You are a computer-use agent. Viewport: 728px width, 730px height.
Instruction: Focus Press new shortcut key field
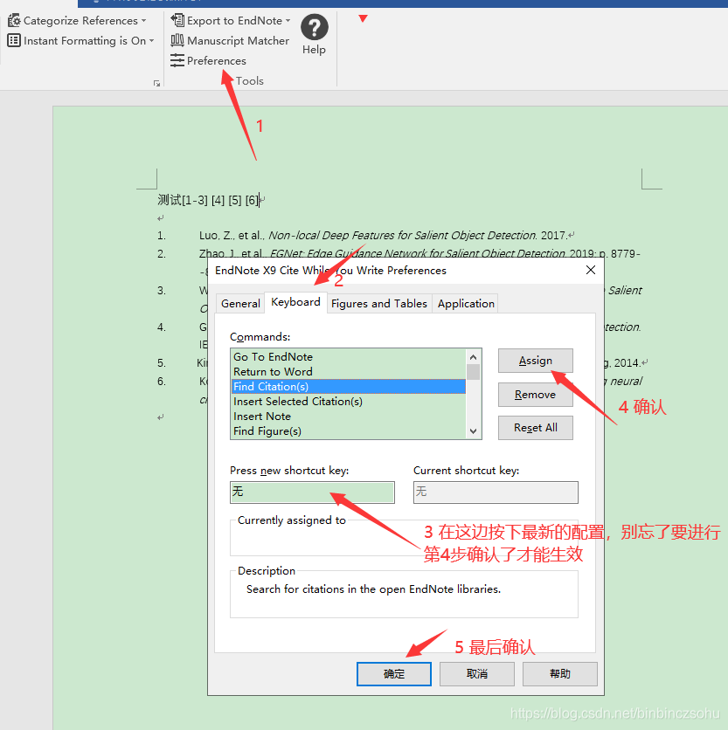point(312,492)
